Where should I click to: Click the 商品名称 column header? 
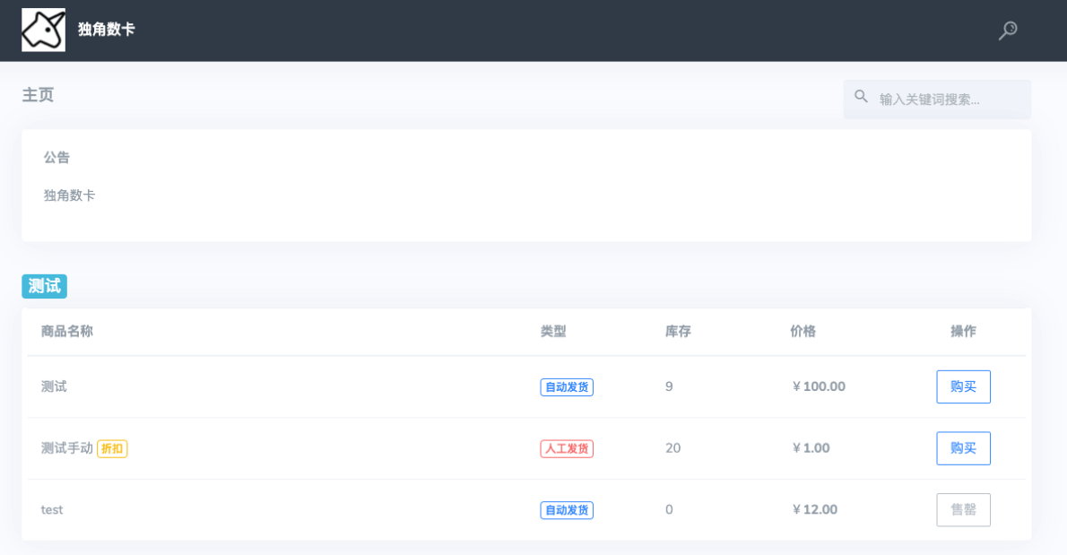click(x=66, y=331)
